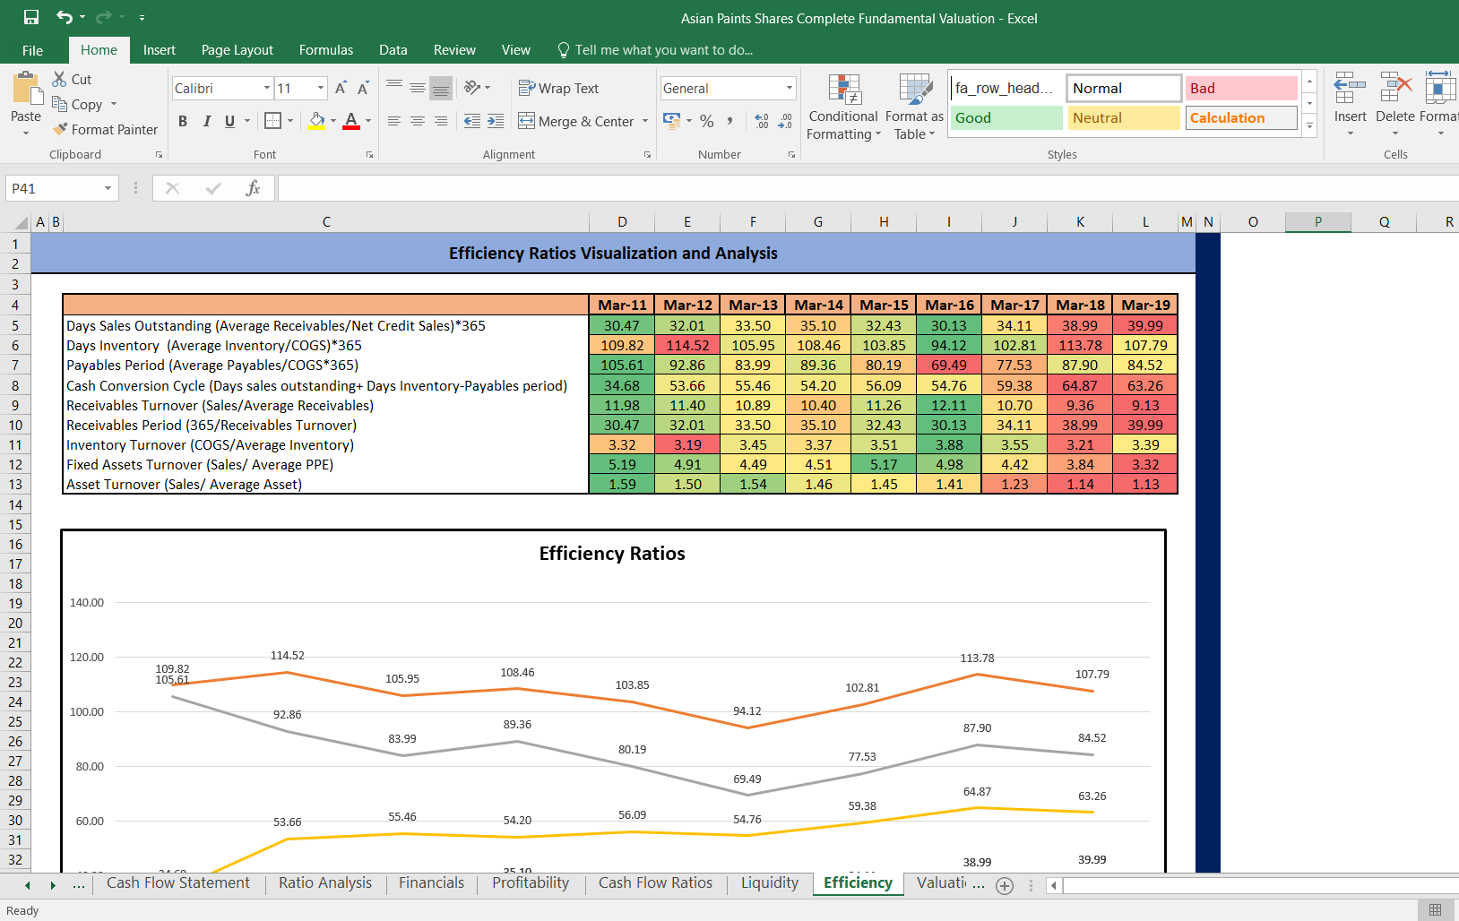Apply the Good cell style
This screenshot has height=921, width=1459.
point(1006,117)
